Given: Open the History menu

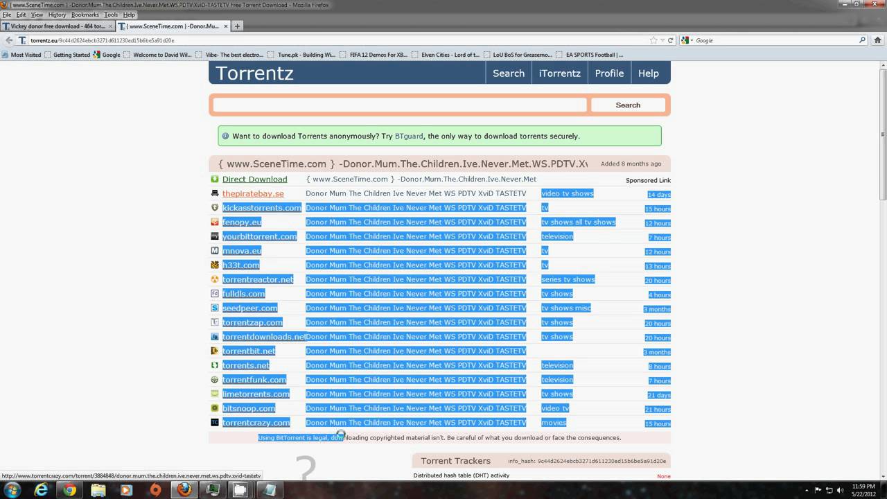Looking at the screenshot, I should [57, 15].
